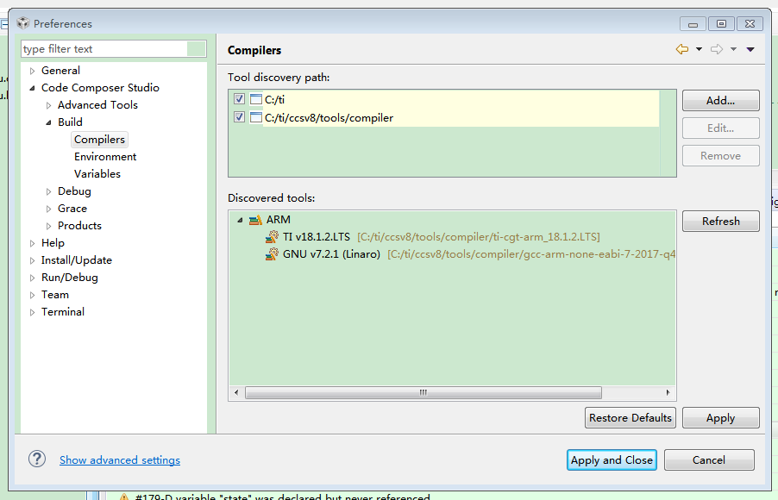Select the GNU v7.2.1 (Linaro) row

(x=470, y=254)
